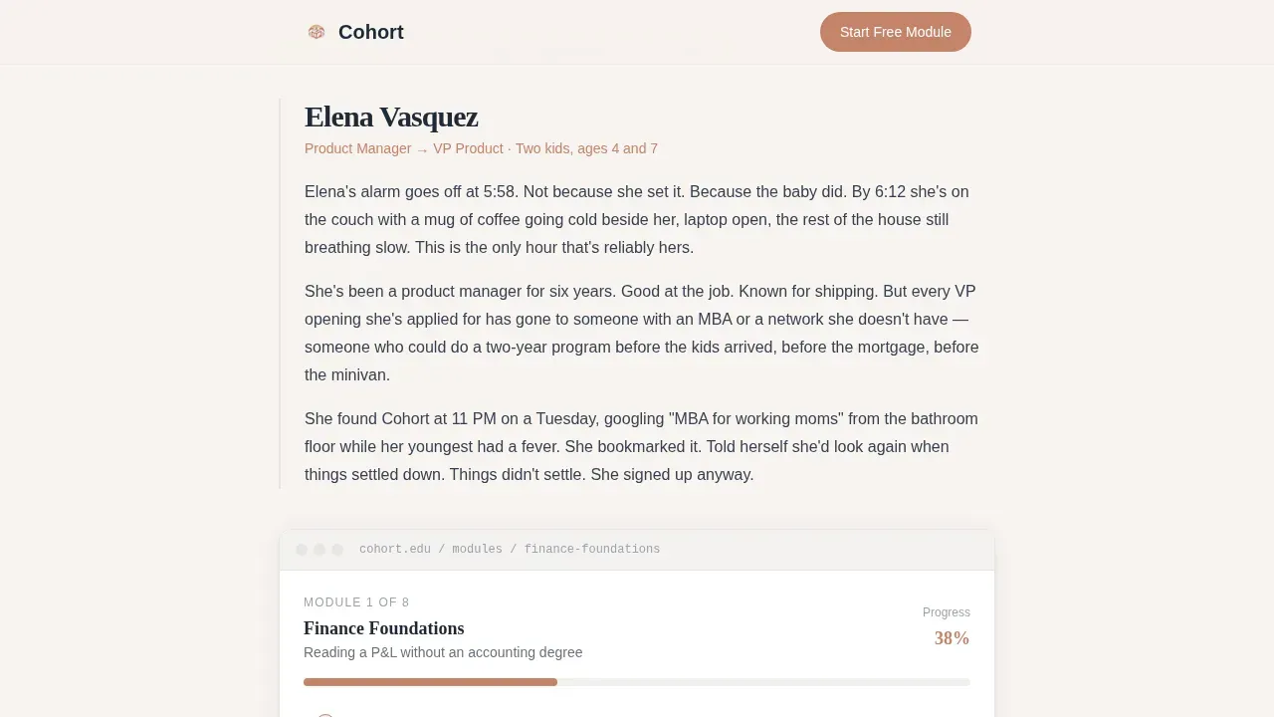Screen dimensions: 1274x717
Task: Click the third gray window dot
Action: point(337,550)
